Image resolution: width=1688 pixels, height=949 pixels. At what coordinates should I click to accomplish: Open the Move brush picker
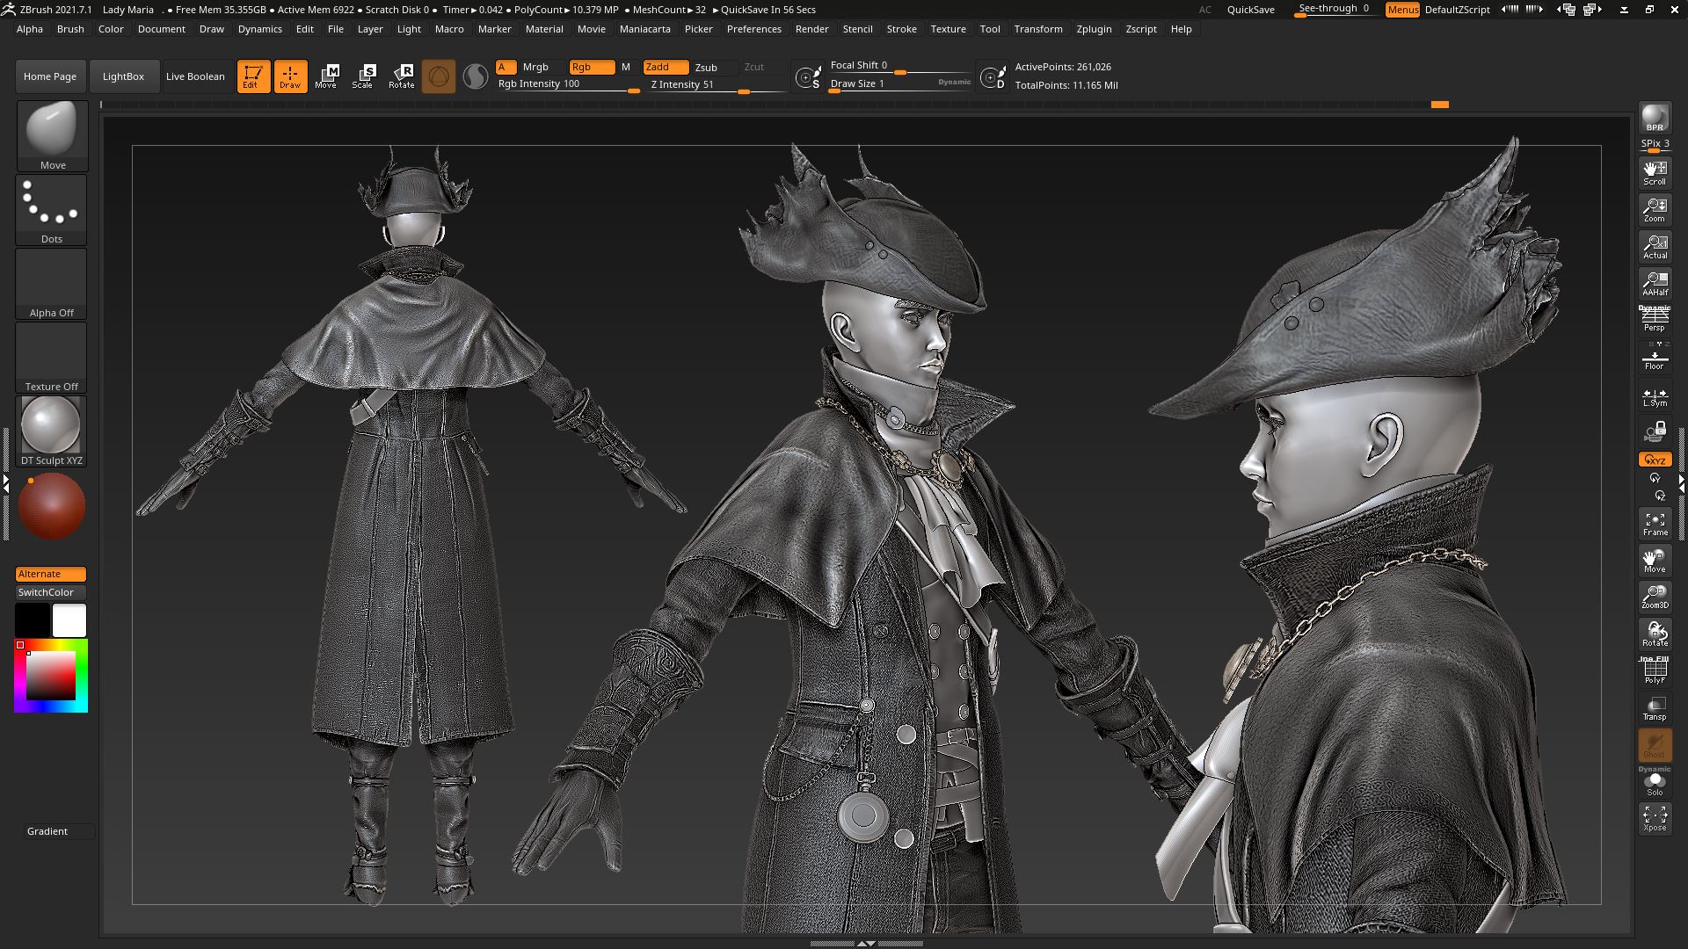tap(52, 135)
